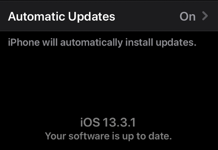Select "Your software is up to date" message

[108, 136]
